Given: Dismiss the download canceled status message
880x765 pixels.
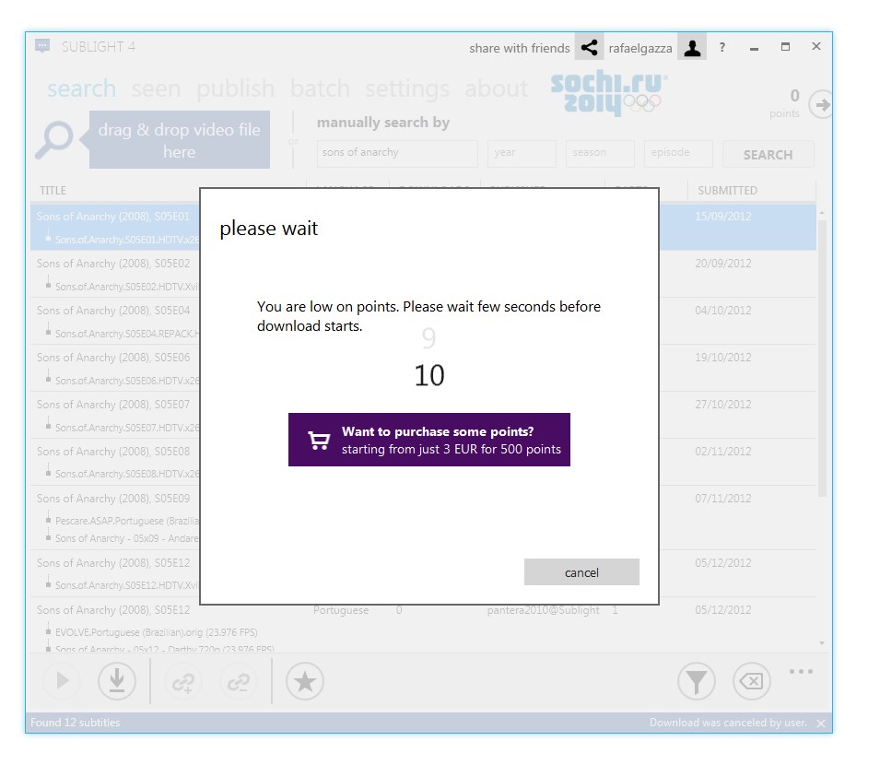Looking at the screenshot, I should [821, 724].
